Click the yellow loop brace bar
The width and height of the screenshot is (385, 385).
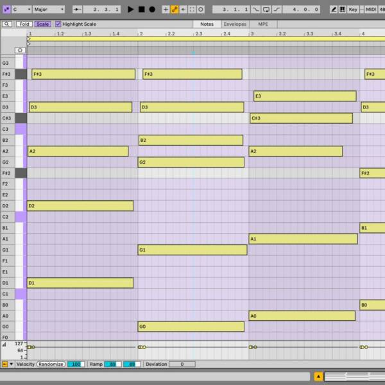click(x=206, y=38)
